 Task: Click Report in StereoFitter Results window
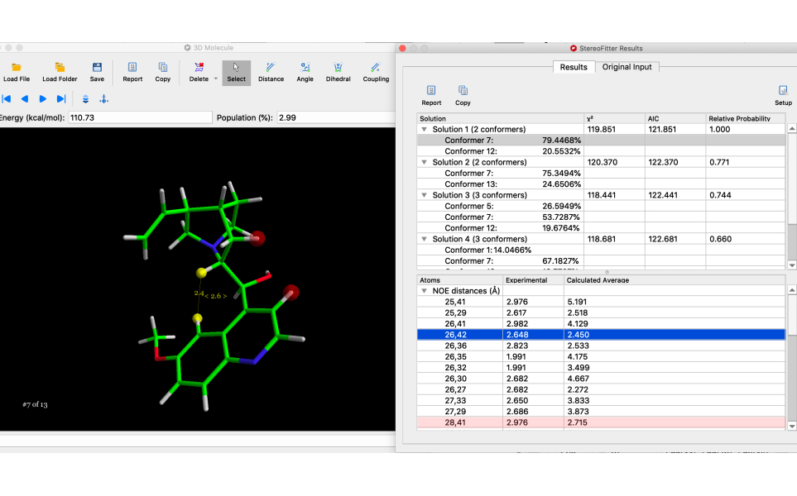431,95
